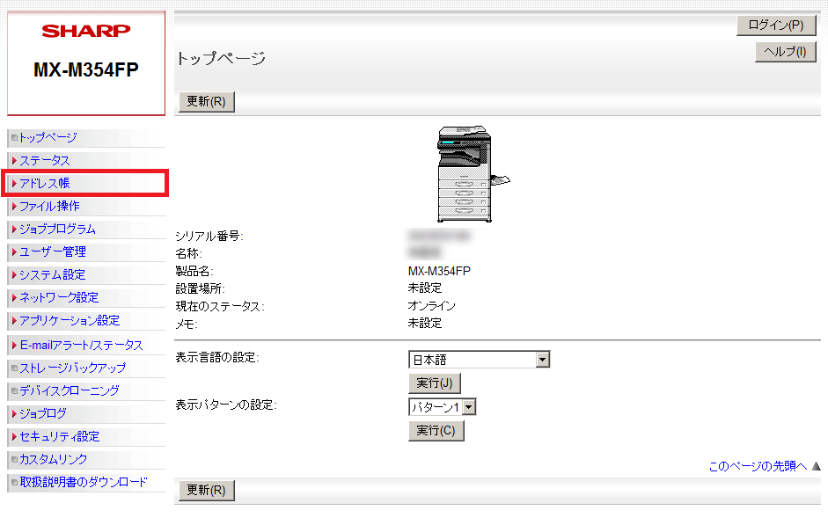Expand ネットワーク設定 using its red arrow
Viewport: 828px width, 525px height.
click(14, 297)
